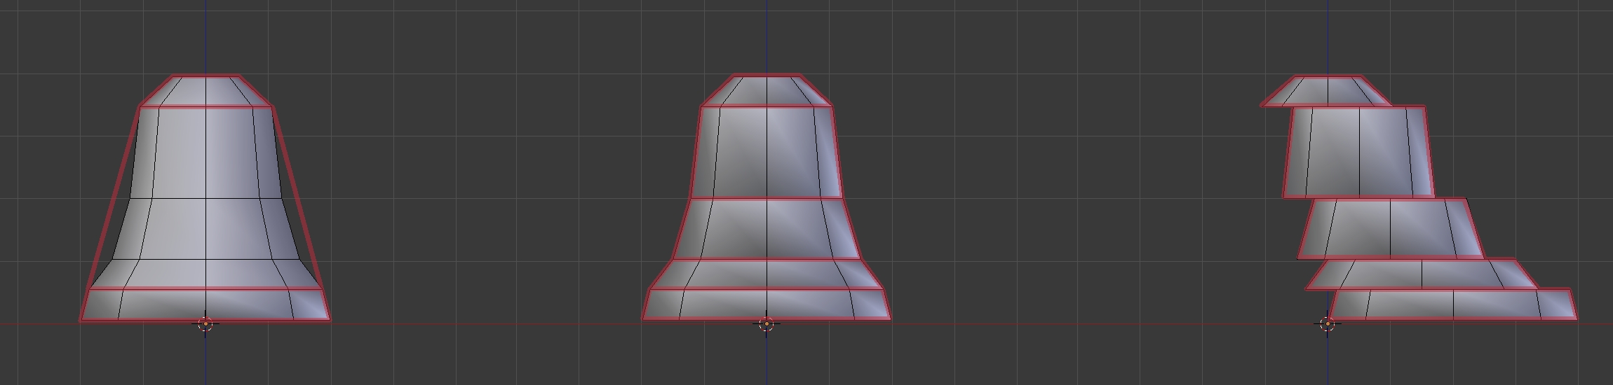Click the origin point under the middle bell
Viewport: 1613px width, 385px height.
pos(767,324)
